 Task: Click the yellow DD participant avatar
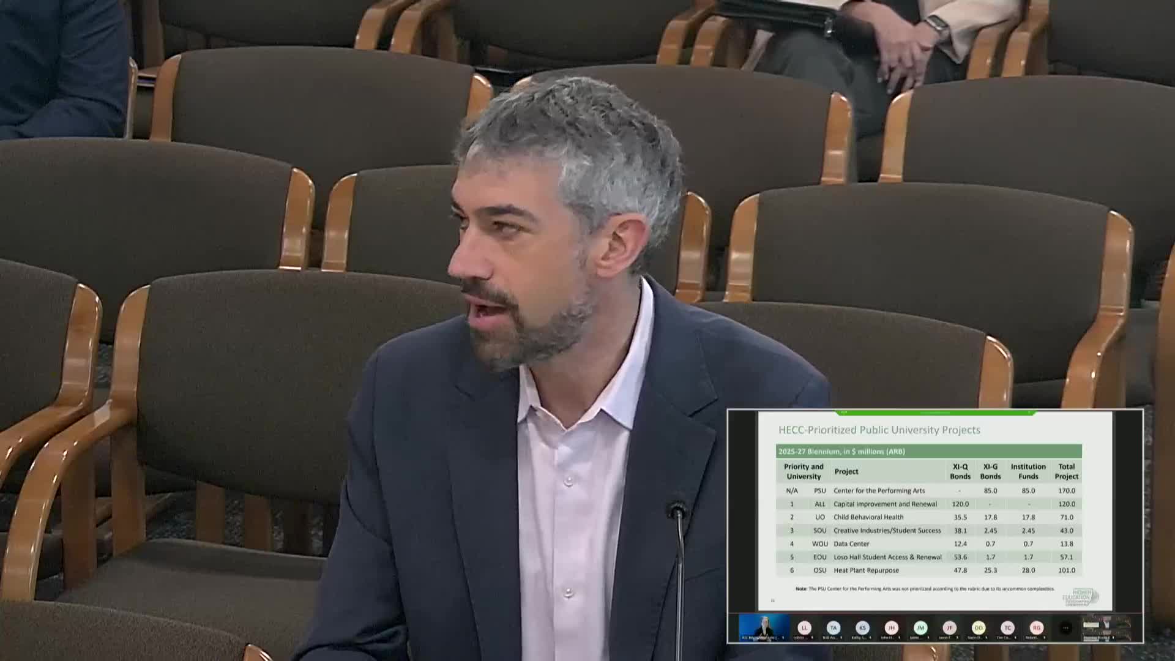(979, 627)
